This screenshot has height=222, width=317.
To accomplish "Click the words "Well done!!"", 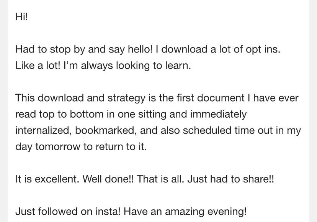I will click(x=108, y=179).
